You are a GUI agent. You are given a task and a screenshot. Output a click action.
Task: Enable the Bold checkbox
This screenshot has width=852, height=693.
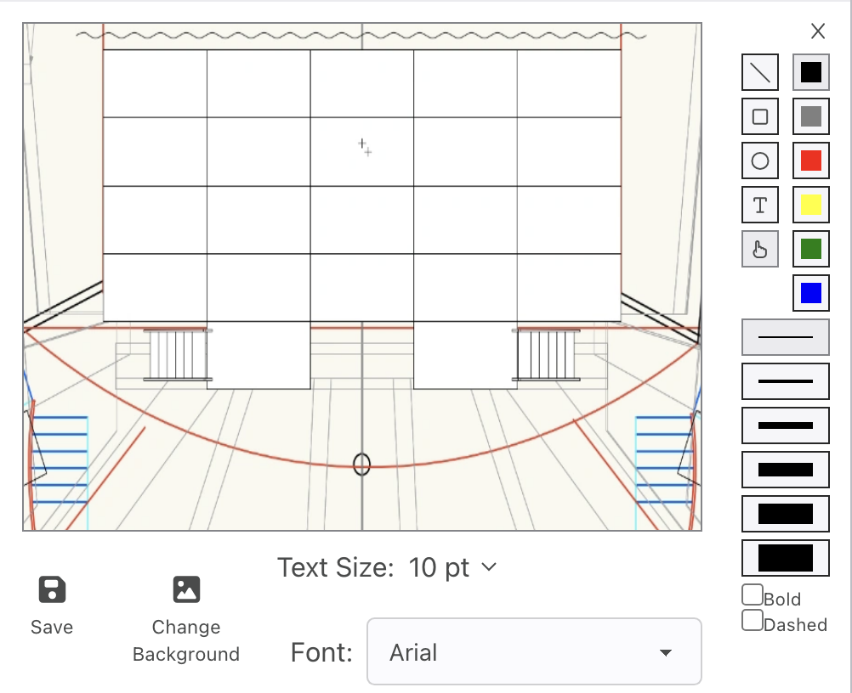click(x=753, y=594)
